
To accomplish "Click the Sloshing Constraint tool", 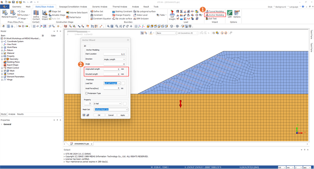I will point(122,11).
